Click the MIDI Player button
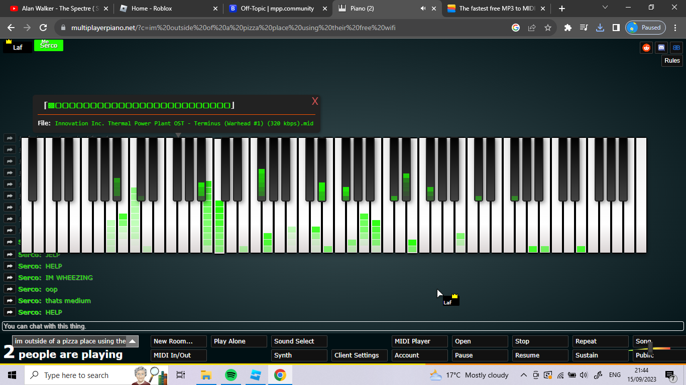686x385 pixels. point(420,341)
